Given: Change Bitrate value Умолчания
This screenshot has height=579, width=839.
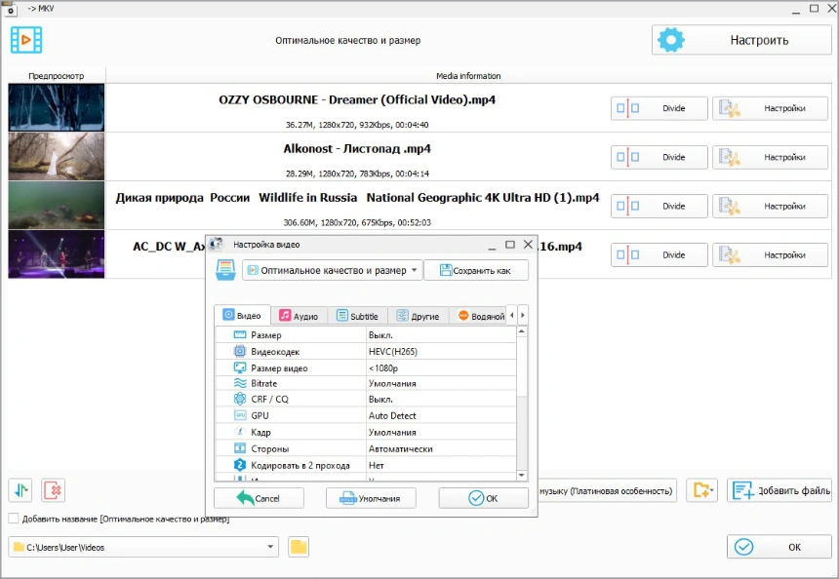Looking at the screenshot, I should (x=441, y=383).
